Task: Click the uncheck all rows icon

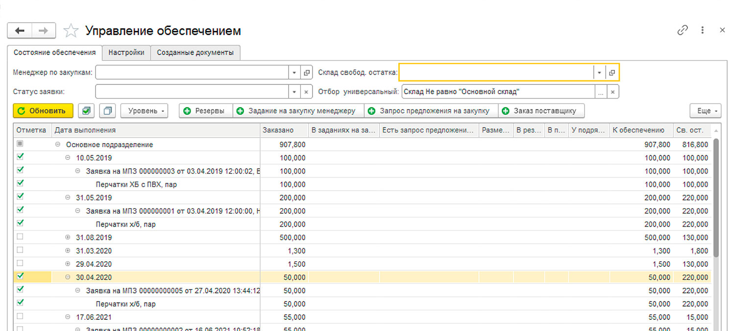Action: click(x=107, y=111)
